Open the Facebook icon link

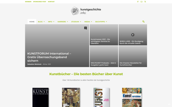[x=138, y=2]
